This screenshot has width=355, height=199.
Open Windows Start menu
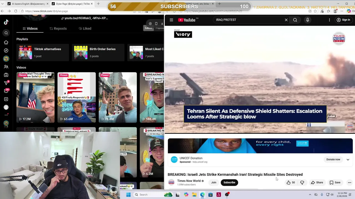coord(128,195)
